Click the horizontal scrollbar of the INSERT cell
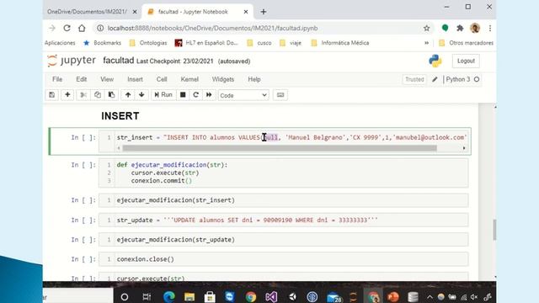The image size is (539, 303). pyautogui.click(x=280, y=148)
